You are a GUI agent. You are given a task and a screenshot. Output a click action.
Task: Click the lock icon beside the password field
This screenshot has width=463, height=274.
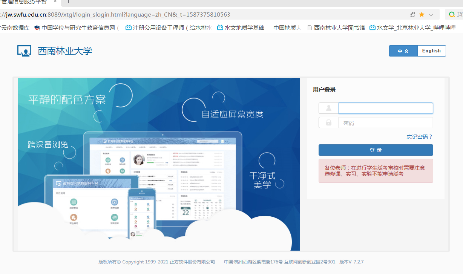328,122
